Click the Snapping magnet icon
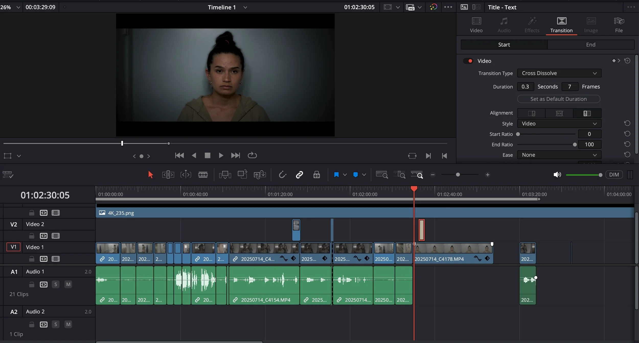The image size is (639, 343). (282, 175)
